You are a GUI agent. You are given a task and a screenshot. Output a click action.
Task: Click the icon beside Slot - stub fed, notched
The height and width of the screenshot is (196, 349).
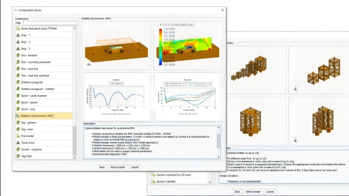18,76
